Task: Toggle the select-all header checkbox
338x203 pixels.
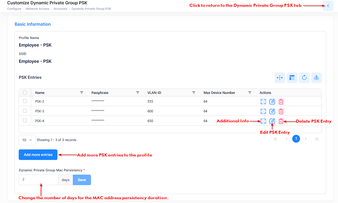Action: (x=25, y=93)
